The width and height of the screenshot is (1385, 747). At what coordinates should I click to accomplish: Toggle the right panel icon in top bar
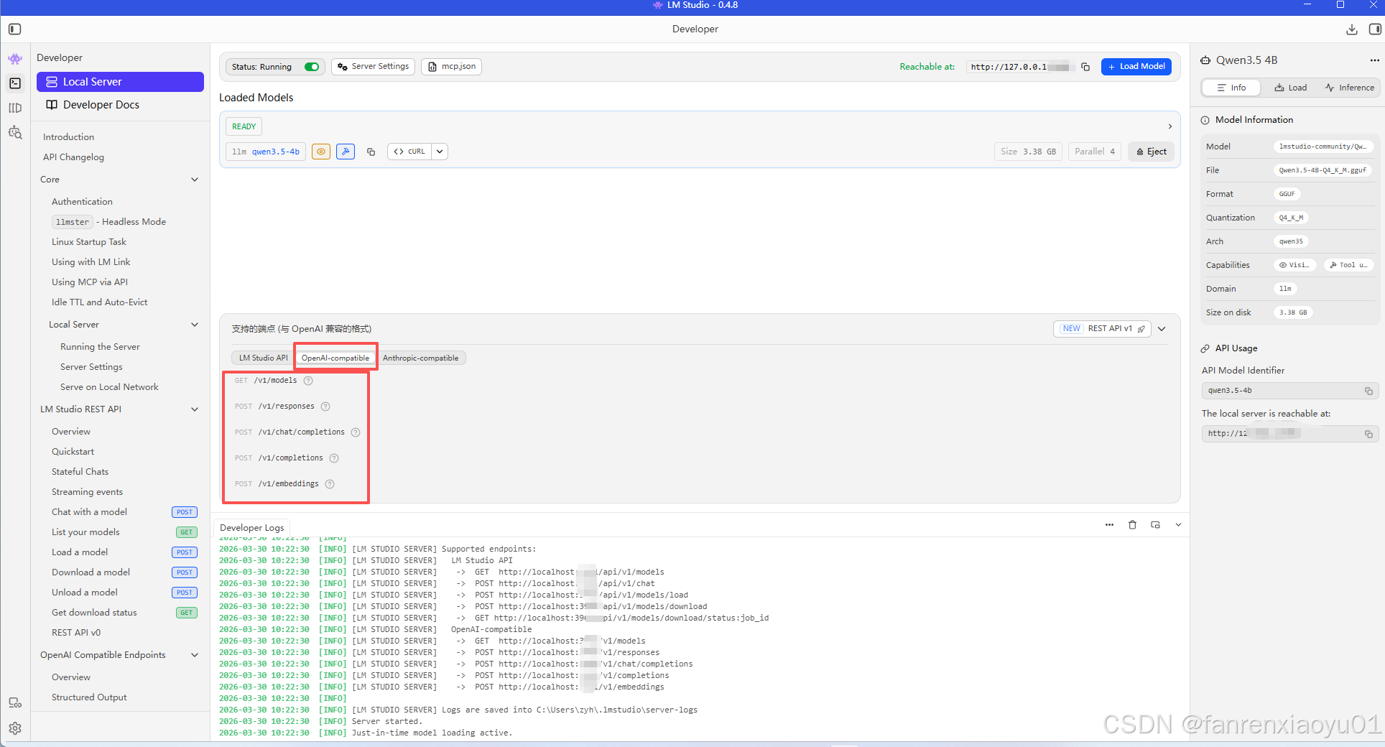pos(1375,29)
